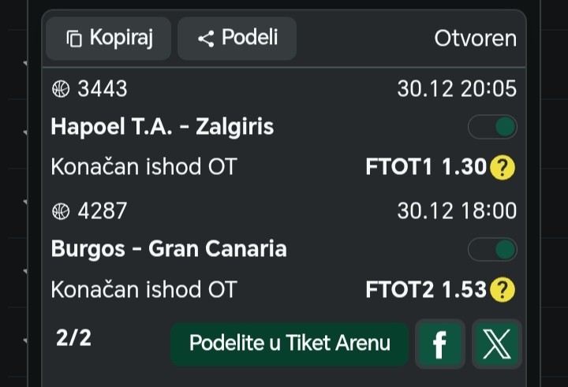Image resolution: width=568 pixels, height=387 pixels.
Task: Toggle the Burgos - Gran Canaria switch
Action: pyautogui.click(x=492, y=250)
